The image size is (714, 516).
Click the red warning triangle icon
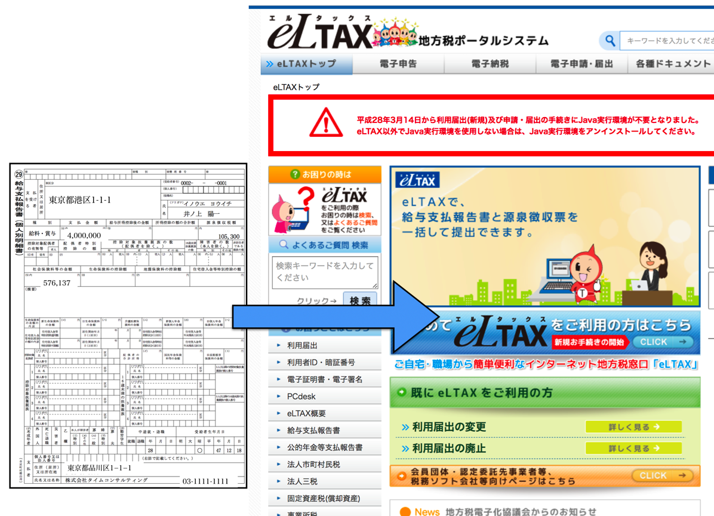[x=325, y=123]
